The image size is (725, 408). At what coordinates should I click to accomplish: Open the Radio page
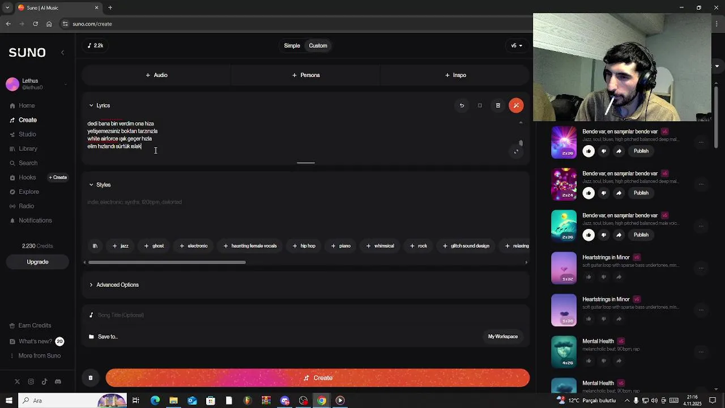(x=22, y=206)
